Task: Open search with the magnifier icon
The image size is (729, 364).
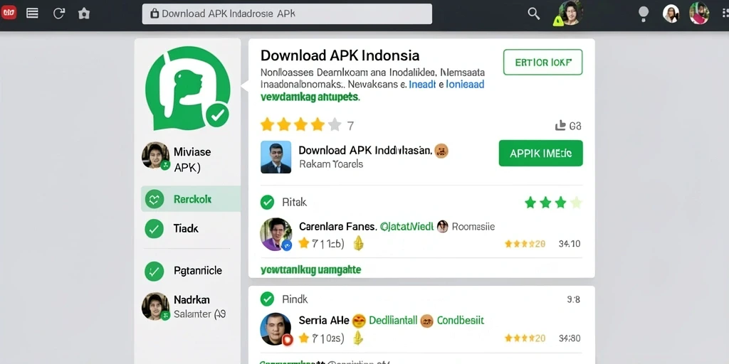Action: pos(534,14)
